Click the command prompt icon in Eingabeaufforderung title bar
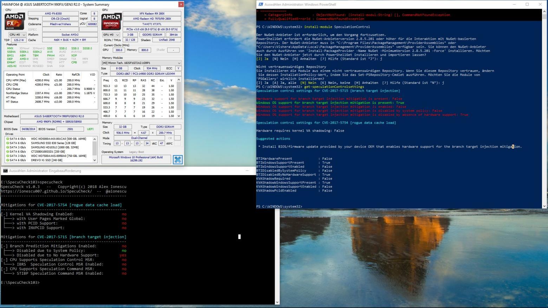The height and width of the screenshot is (308, 548). [5, 171]
